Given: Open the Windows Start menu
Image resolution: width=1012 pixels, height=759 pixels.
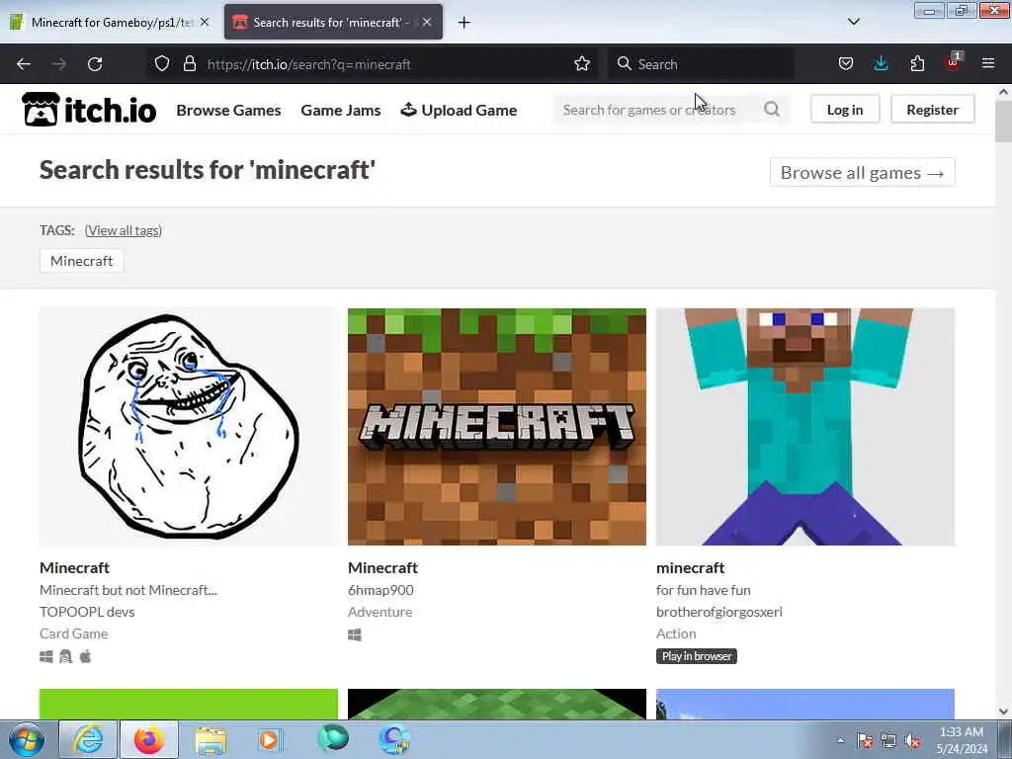Looking at the screenshot, I should 27,739.
